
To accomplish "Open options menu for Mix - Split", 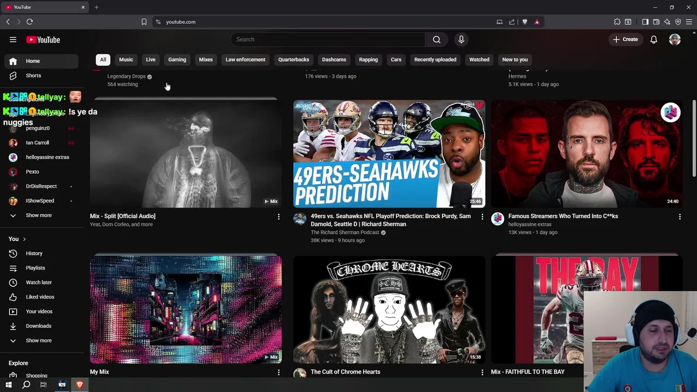I will coord(278,217).
